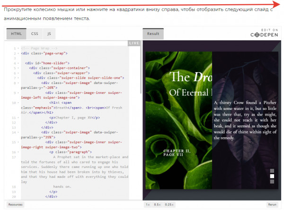The height and width of the screenshot is (210, 284).
Task: Click the home-slider div code line
Action: (x=47, y=63)
